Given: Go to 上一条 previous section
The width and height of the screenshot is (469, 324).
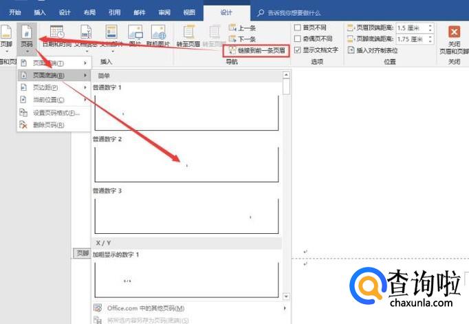Looking at the screenshot, I should (242, 28).
